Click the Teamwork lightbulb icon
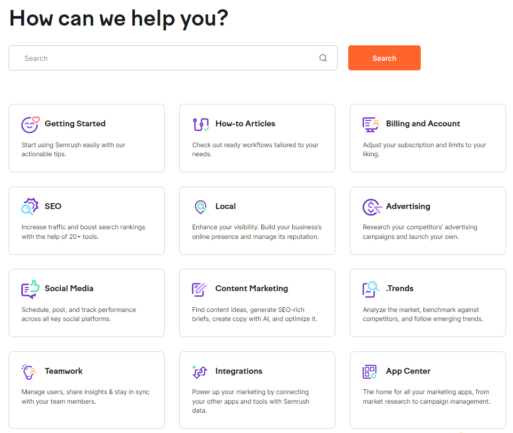This screenshot has height=433, width=513. 29,372
